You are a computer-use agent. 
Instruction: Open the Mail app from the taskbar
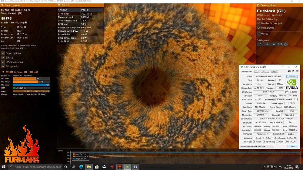coord(104,167)
